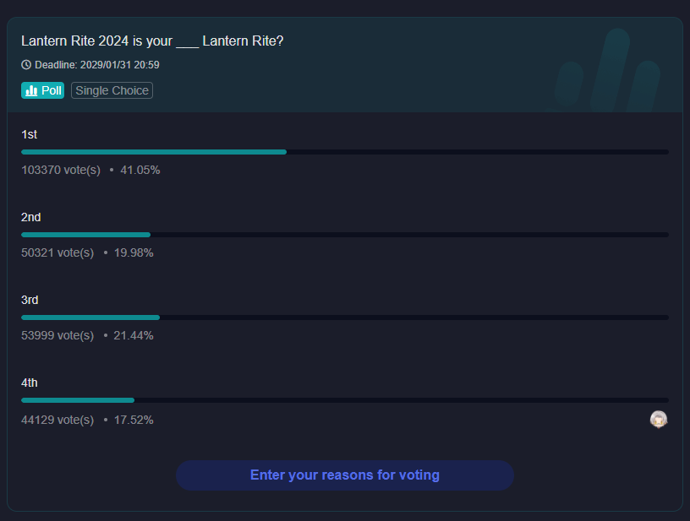This screenshot has width=690, height=521.
Task: Click the "50321 vote(s)" count
Action: [x=57, y=252]
